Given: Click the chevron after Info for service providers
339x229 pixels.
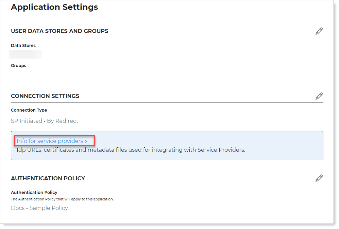Looking at the screenshot, I should tap(86, 141).
